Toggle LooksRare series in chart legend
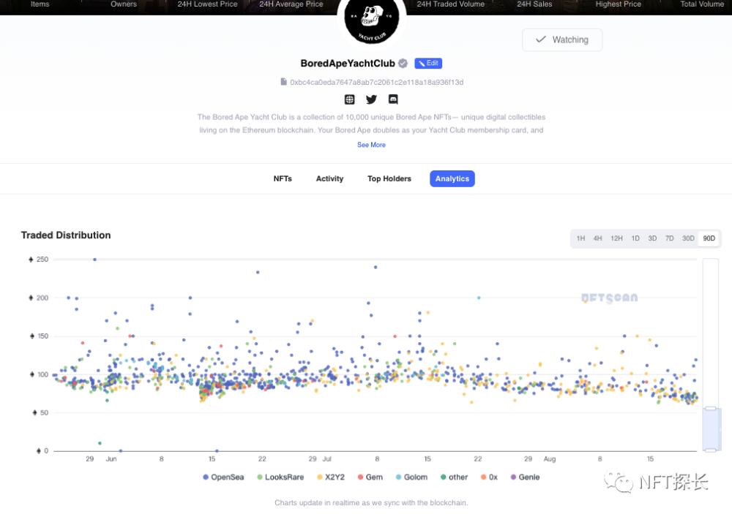This screenshot has width=732, height=514. click(279, 477)
